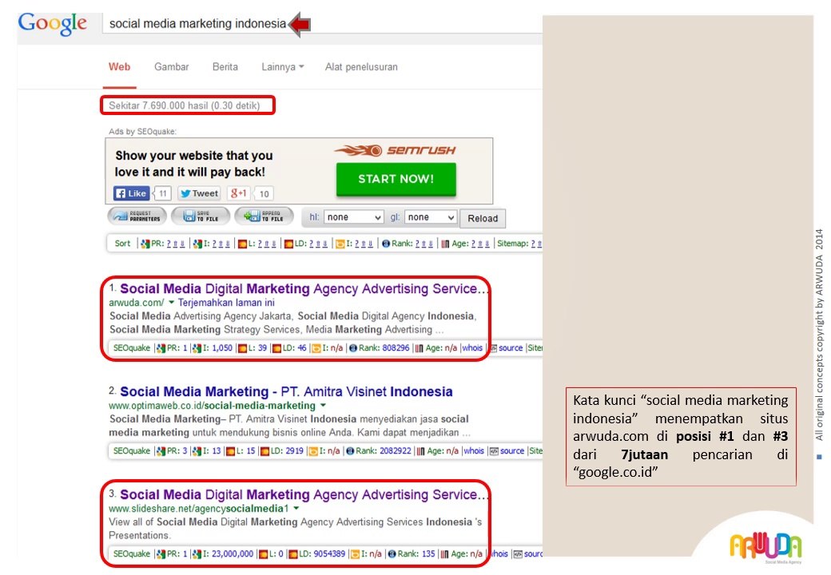Click the Save to File button
Image resolution: width=831 pixels, height=575 pixels.
coord(201,216)
